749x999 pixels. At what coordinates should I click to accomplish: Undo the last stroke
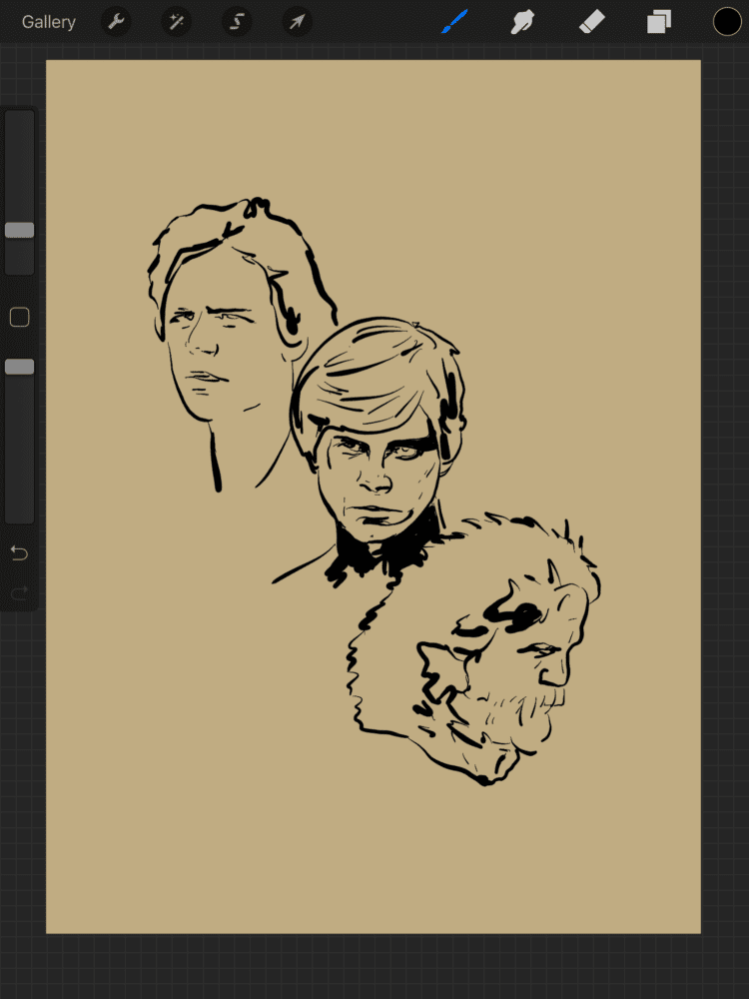click(x=20, y=553)
